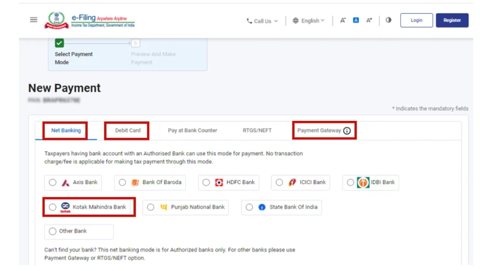Click the Select Payment Mode step label
Image resolution: width=480 pixels, height=271 pixels.
click(74, 58)
